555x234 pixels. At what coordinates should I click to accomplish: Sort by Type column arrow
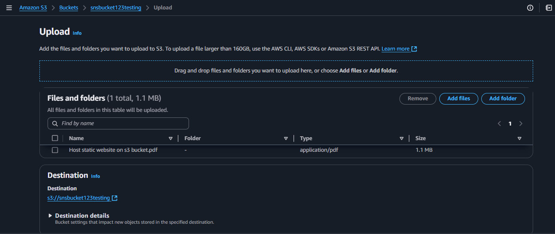(x=402, y=138)
